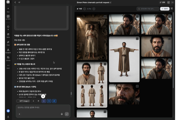Image resolution: width=180 pixels, height=120 pixels.
Task: Click the app logo at top of sidebar
Action: pos(8,2)
